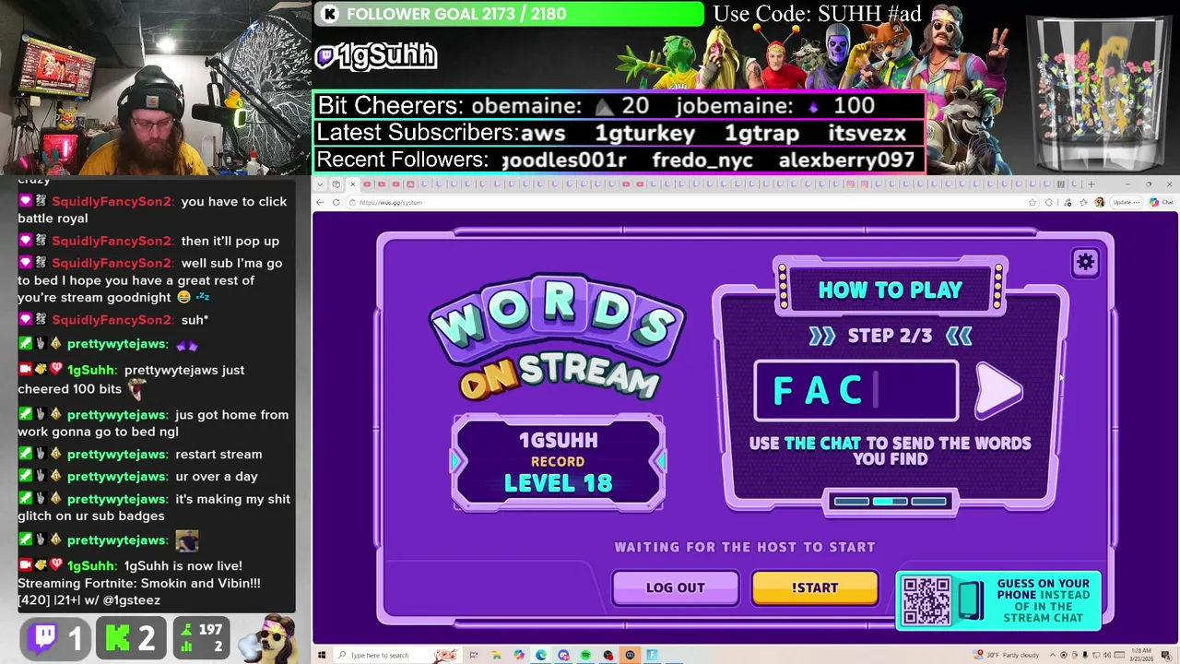The width and height of the screenshot is (1180, 664).
Task: Click the browser Update button
Action: tap(1127, 202)
